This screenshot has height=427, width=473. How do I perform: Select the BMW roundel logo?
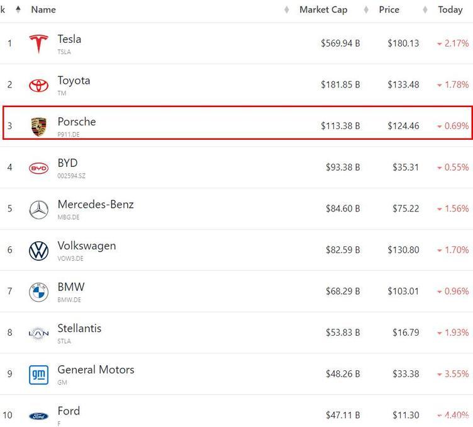point(38,292)
